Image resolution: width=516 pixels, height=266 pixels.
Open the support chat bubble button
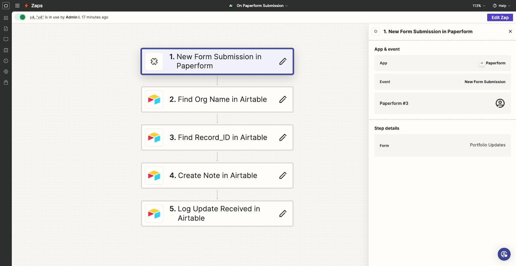pyautogui.click(x=504, y=254)
